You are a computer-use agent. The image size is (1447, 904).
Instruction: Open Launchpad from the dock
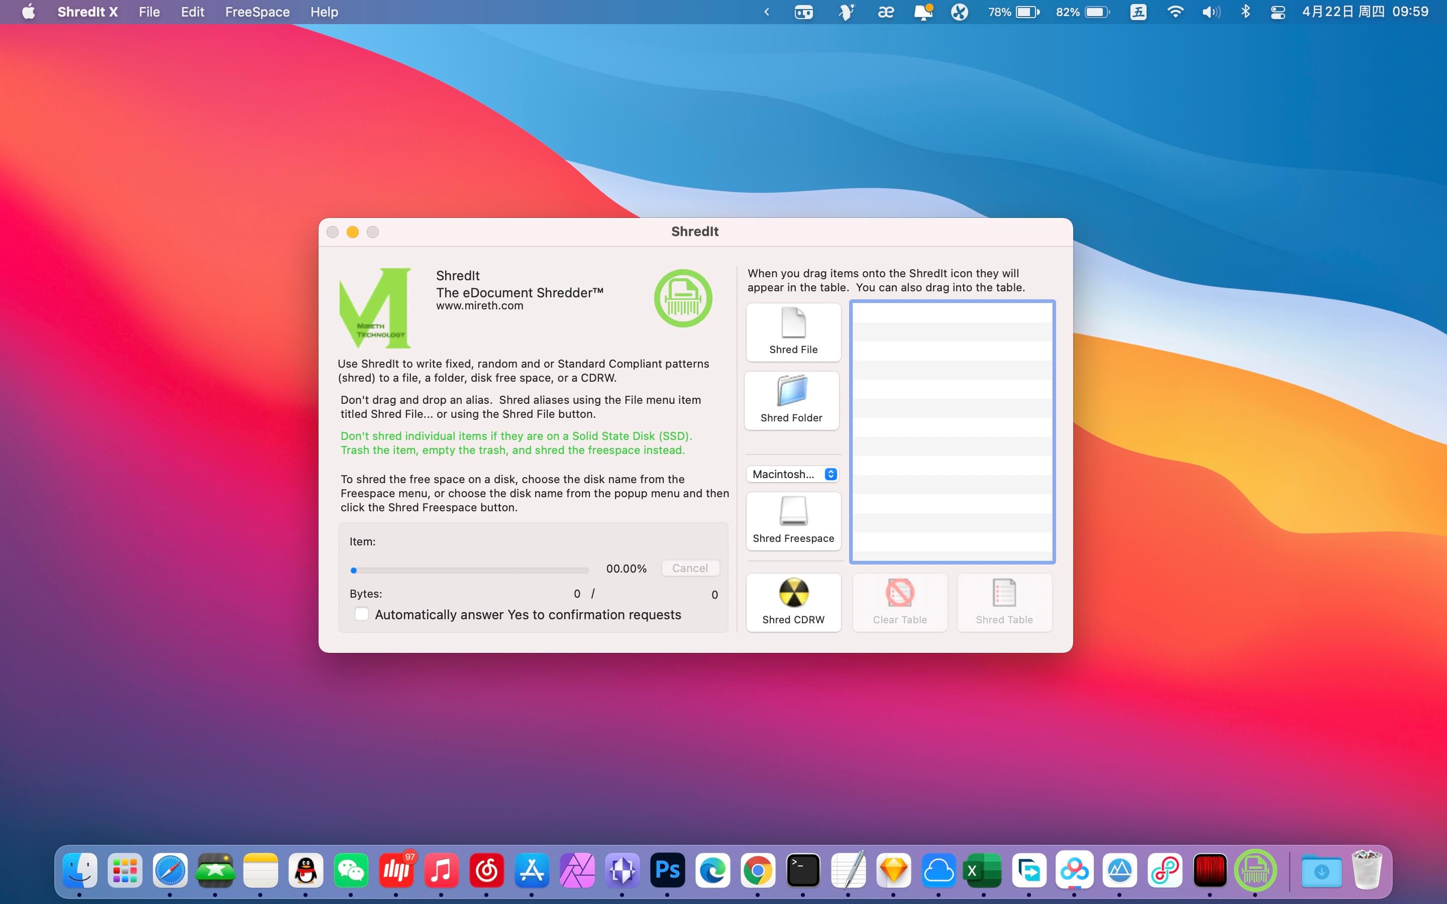tap(125, 870)
